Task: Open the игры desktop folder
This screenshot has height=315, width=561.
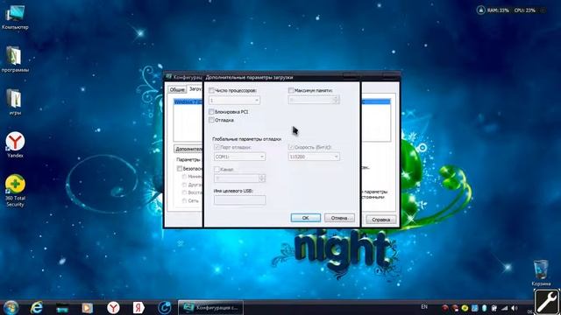Action: click(15, 101)
